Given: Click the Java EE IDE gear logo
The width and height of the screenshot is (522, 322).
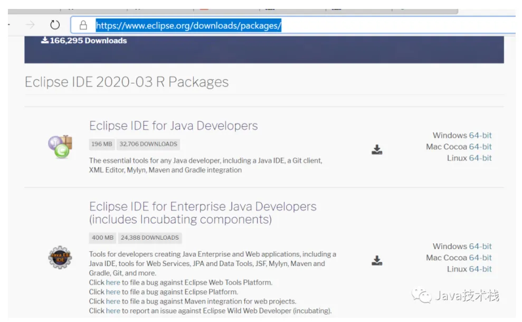Looking at the screenshot, I should click(x=60, y=258).
